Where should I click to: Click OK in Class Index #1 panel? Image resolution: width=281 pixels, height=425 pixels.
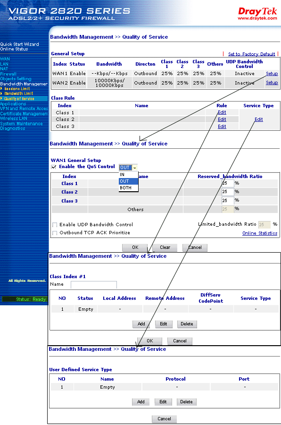(x=150, y=341)
